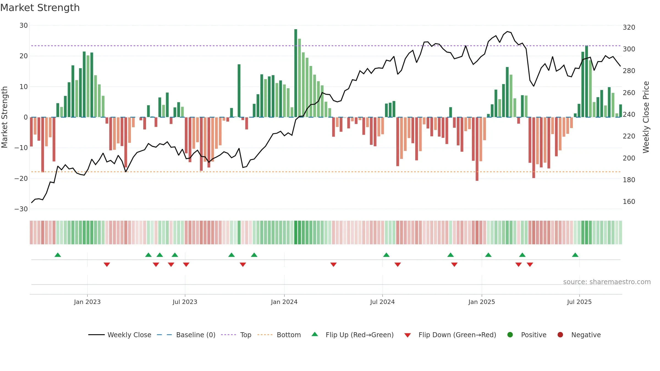The height and width of the screenshot is (371, 660).
Task: Click the tallest green bar near Jan 2024
Action: click(296, 73)
